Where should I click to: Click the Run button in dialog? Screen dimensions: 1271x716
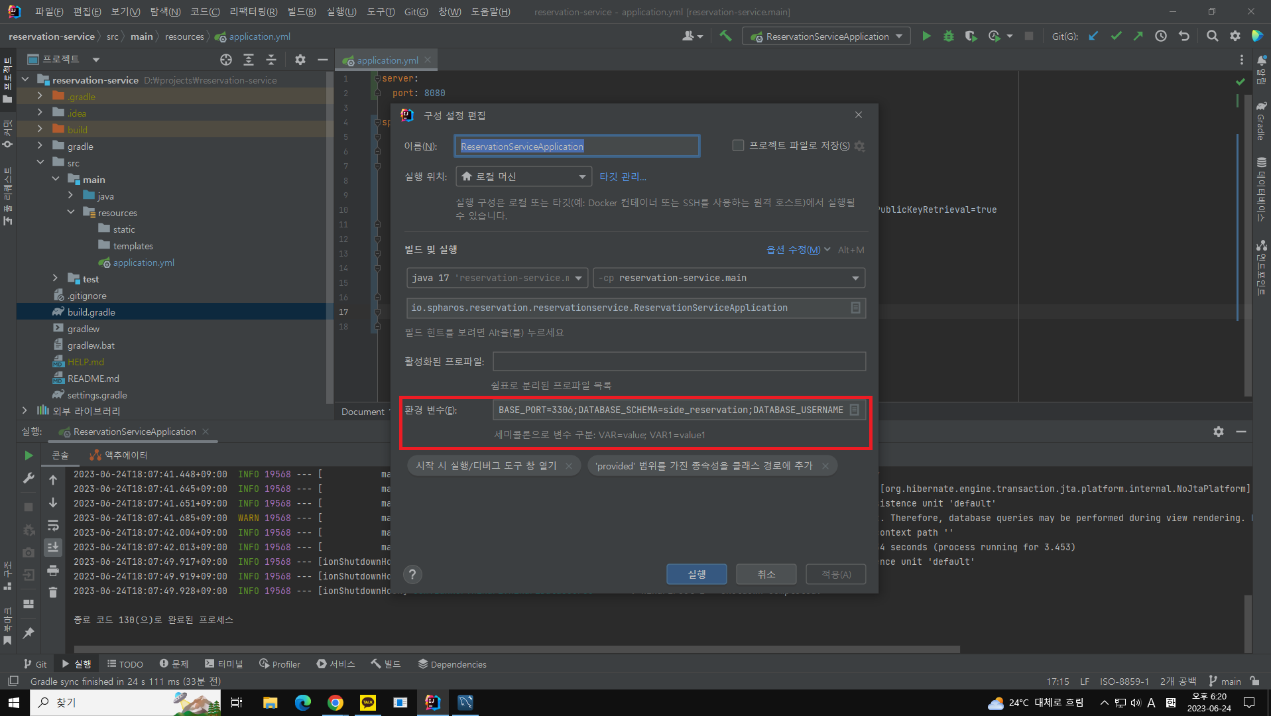[x=696, y=574]
